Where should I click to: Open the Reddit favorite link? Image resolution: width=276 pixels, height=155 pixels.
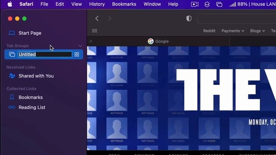[209, 31]
